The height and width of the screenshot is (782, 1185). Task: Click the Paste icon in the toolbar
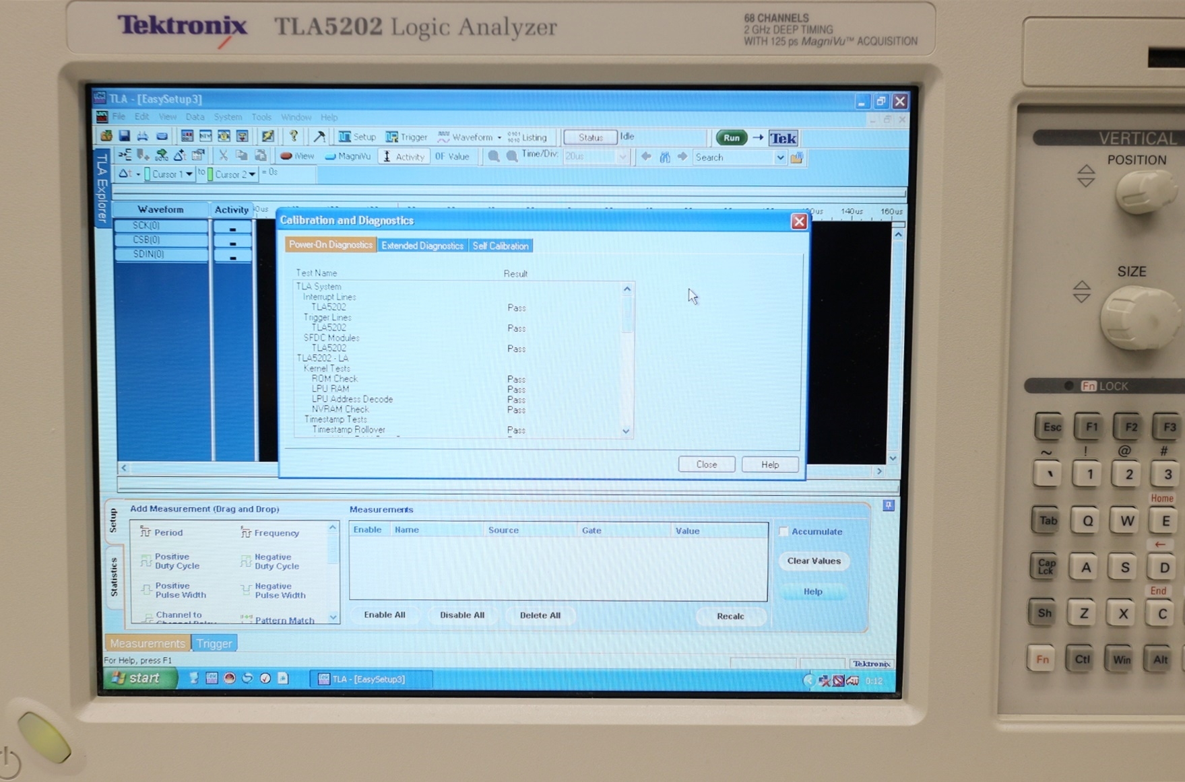[x=260, y=155]
